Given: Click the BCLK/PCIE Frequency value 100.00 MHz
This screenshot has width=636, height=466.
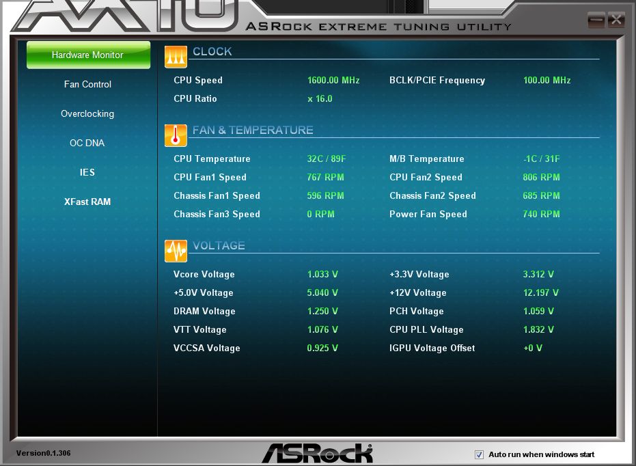Looking at the screenshot, I should click(547, 81).
